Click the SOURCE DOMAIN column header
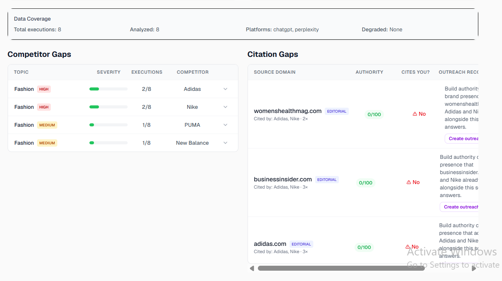Image resolution: width=502 pixels, height=281 pixels. [275, 72]
